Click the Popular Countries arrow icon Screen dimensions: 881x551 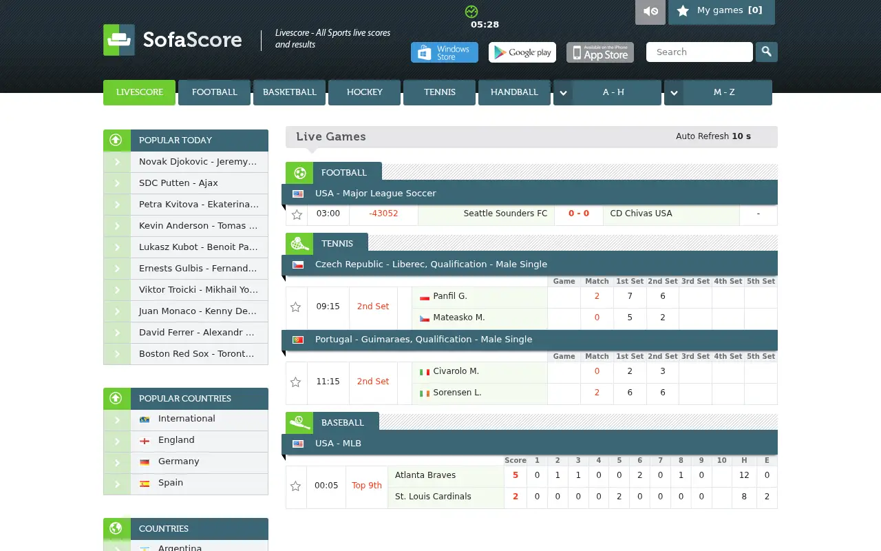[116, 399]
